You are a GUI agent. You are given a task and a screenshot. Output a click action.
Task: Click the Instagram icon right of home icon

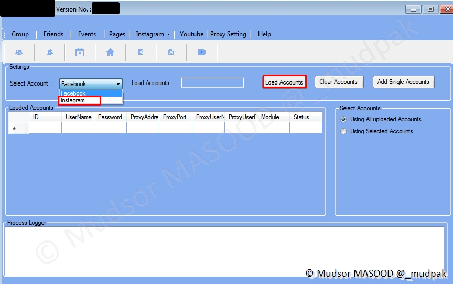pyautogui.click(x=141, y=52)
